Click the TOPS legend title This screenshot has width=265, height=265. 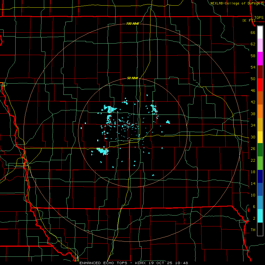coord(259,18)
